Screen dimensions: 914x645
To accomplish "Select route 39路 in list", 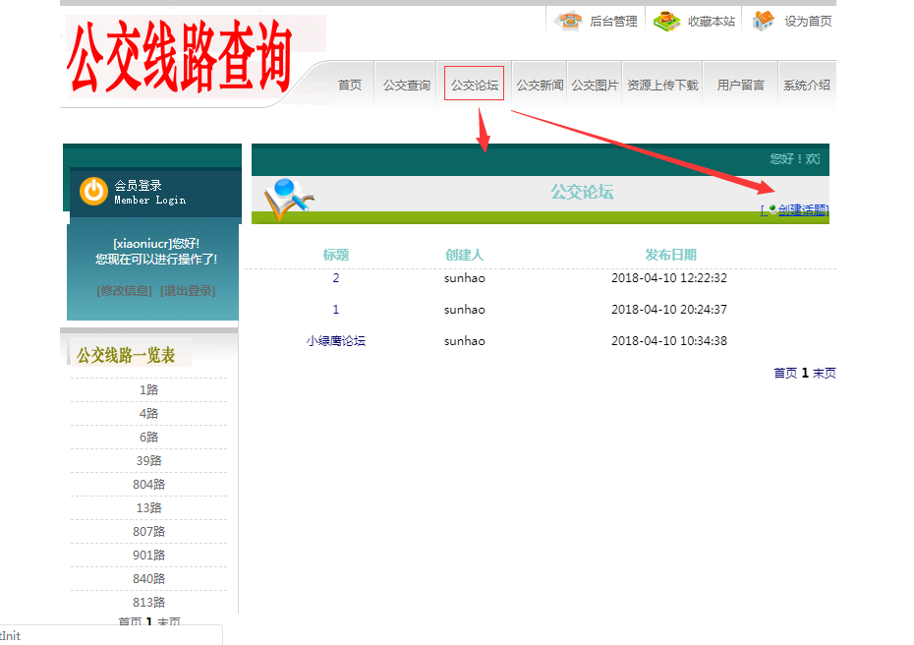I will coord(148,461).
